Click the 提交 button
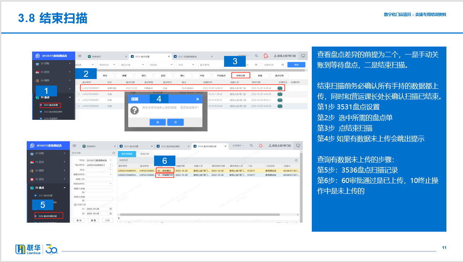 (143, 76)
